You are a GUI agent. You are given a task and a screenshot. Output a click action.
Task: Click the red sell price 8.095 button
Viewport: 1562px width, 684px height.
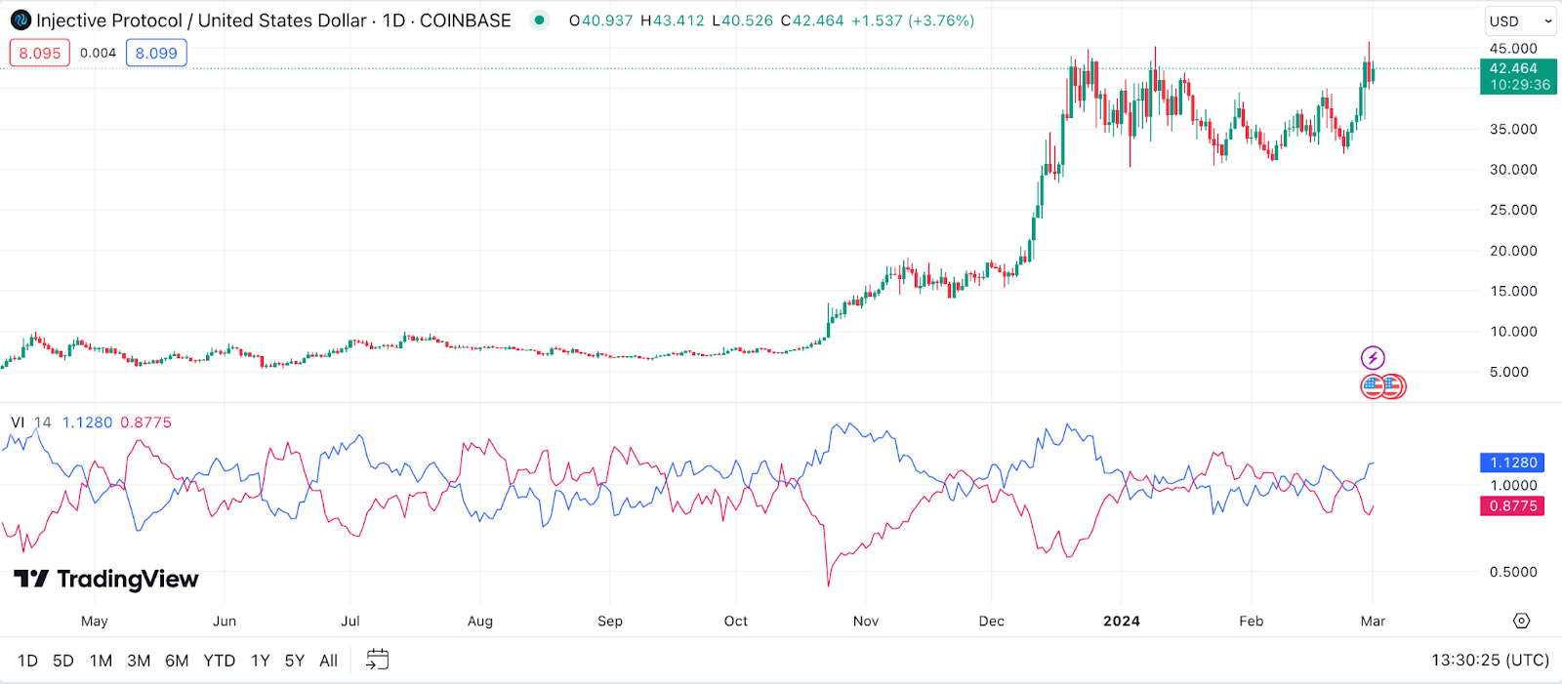pos(40,53)
